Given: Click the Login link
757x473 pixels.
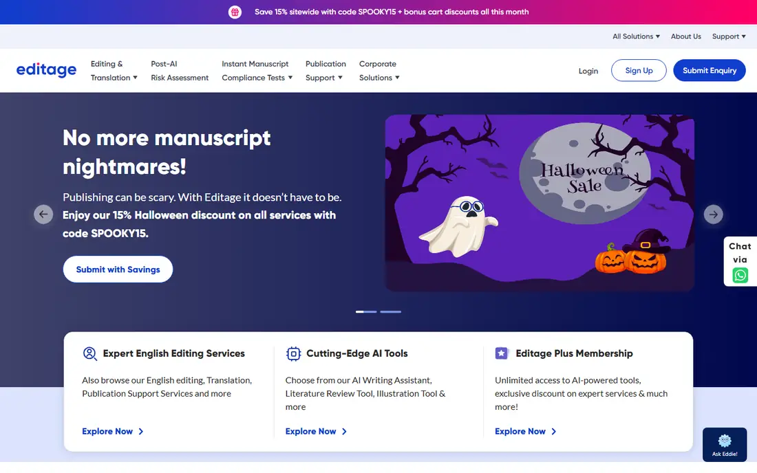Looking at the screenshot, I should (588, 71).
